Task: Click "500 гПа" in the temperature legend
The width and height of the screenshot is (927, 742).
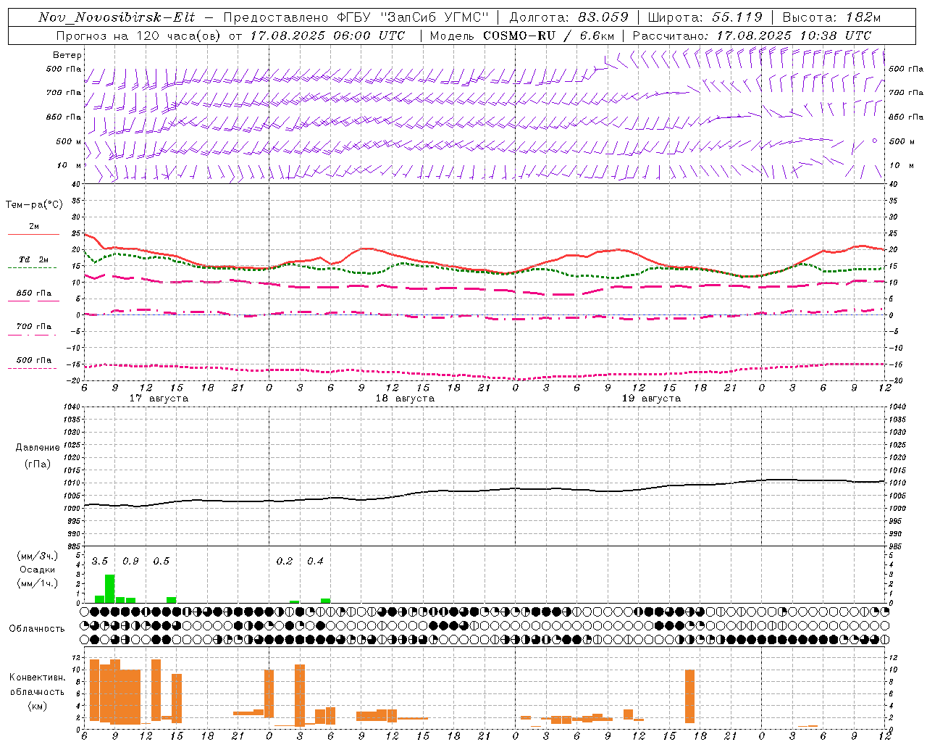Action: tap(34, 360)
